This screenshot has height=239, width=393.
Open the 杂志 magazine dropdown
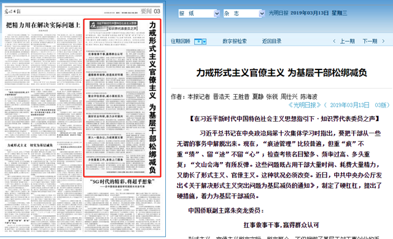[x=244, y=14]
